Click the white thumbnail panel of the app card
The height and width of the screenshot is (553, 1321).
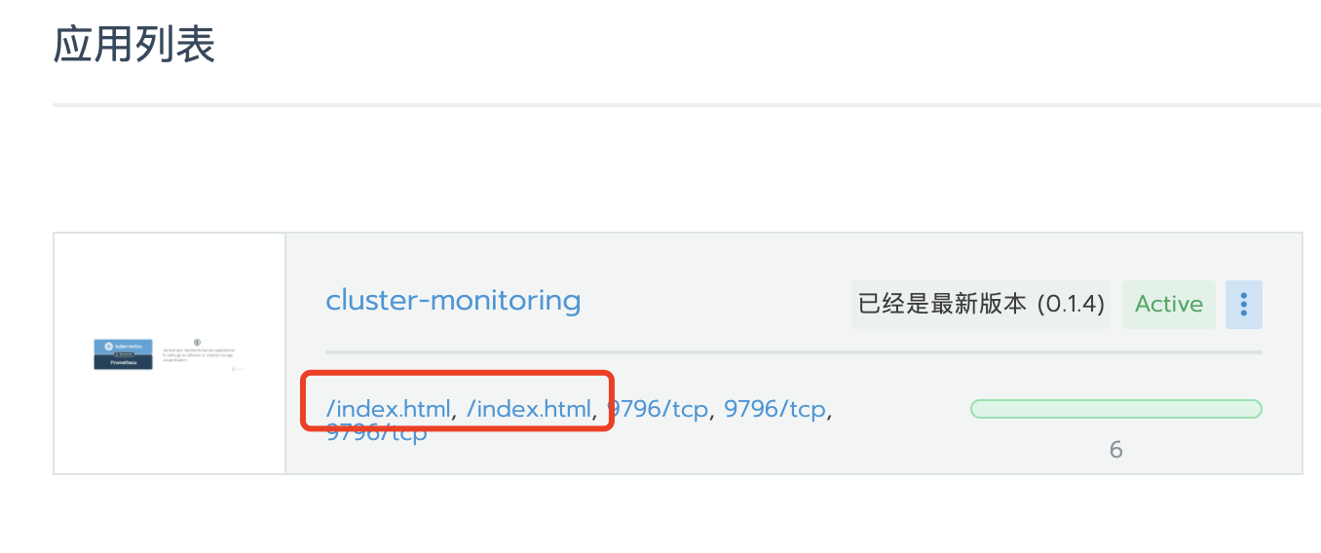pyautogui.click(x=170, y=353)
